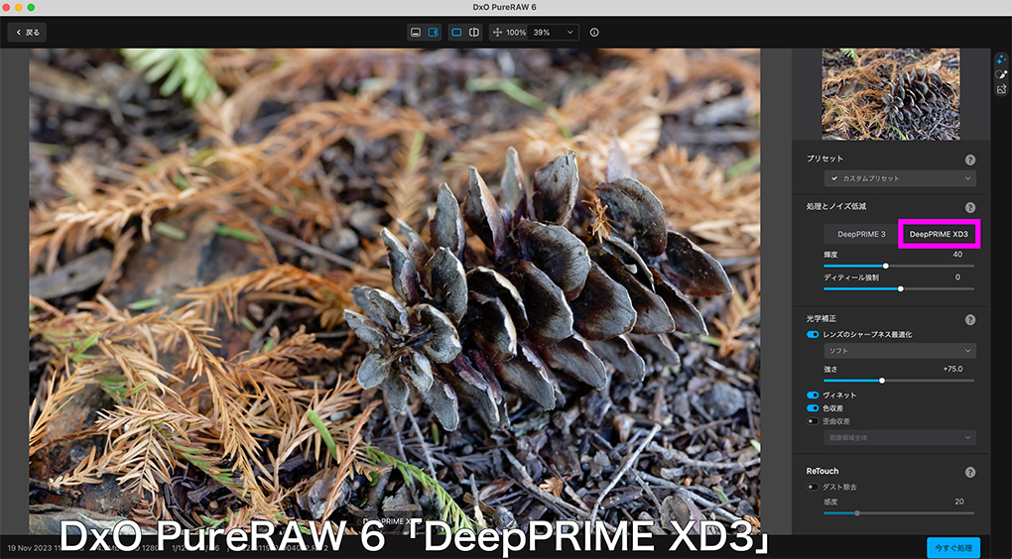The image size is (1012, 559).
Task: Select single image view mode icon
Action: [456, 33]
